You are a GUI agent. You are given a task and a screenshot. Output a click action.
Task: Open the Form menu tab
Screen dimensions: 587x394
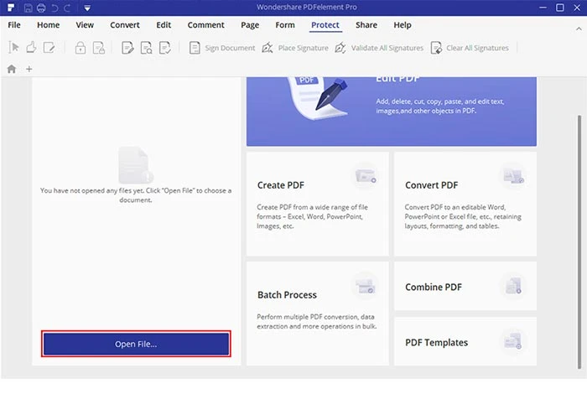(285, 25)
